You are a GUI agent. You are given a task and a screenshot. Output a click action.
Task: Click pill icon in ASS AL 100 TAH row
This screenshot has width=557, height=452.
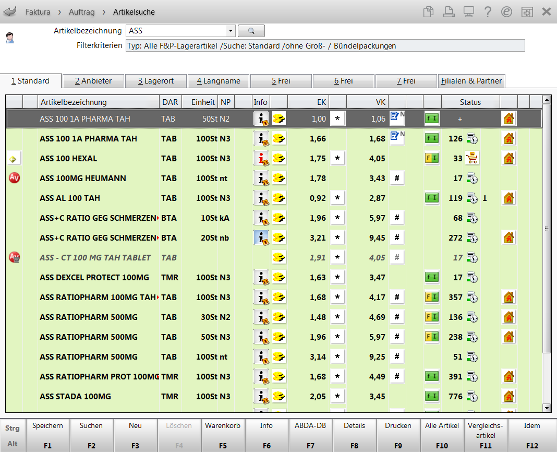[279, 198]
